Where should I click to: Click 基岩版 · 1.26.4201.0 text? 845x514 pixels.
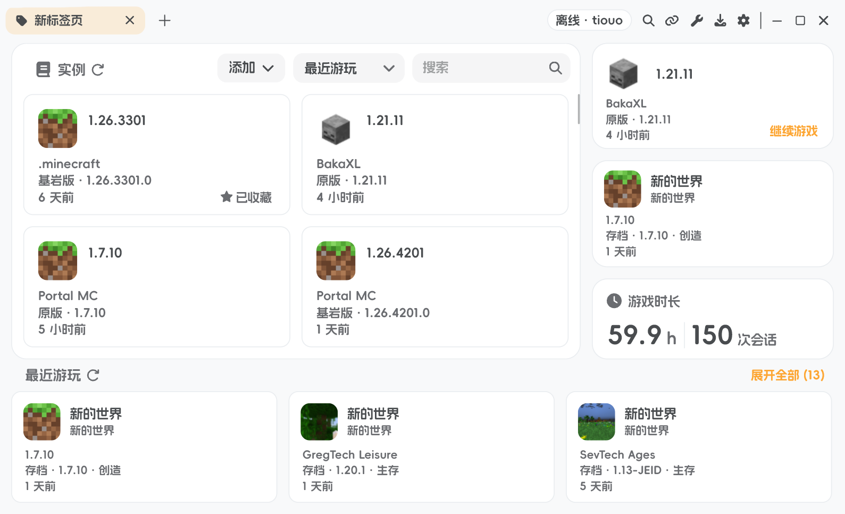pos(373,313)
